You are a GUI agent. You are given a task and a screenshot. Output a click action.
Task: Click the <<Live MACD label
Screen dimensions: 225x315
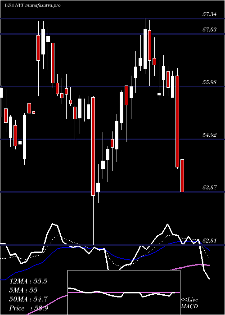tap(189, 303)
